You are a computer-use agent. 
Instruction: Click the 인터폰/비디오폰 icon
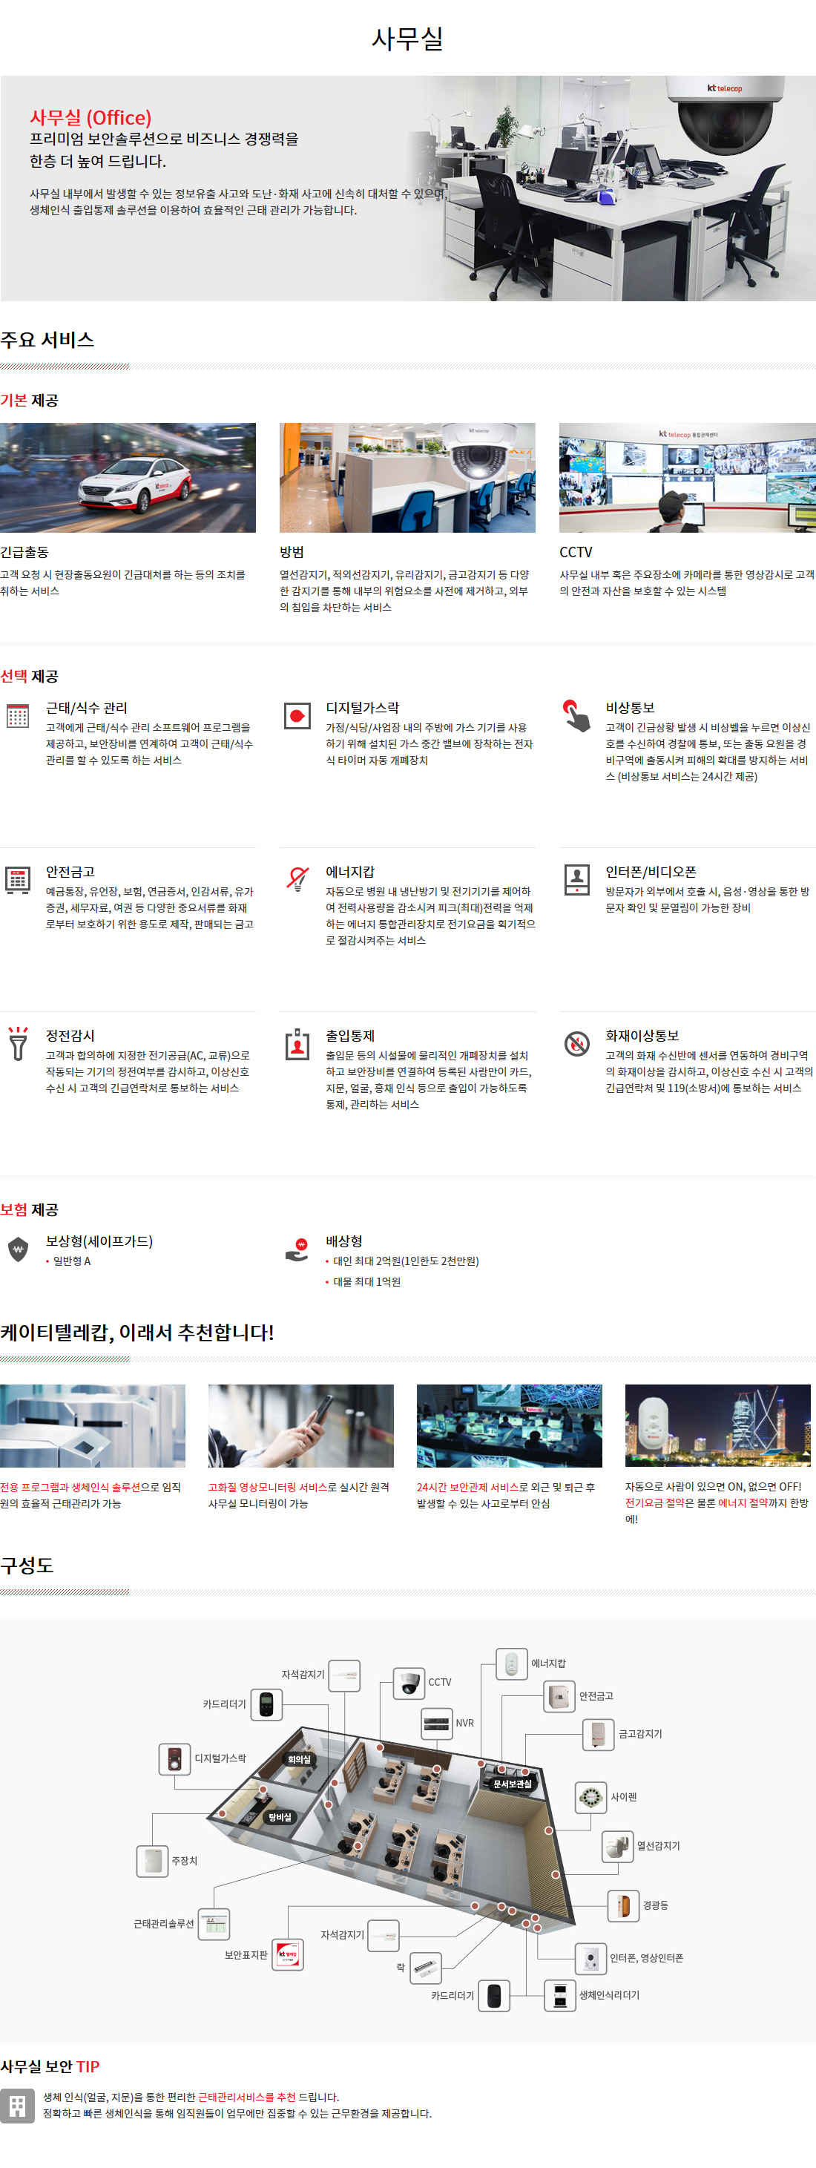coord(576,879)
